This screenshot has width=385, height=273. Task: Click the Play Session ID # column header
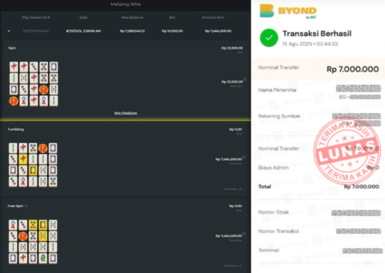(x=36, y=18)
